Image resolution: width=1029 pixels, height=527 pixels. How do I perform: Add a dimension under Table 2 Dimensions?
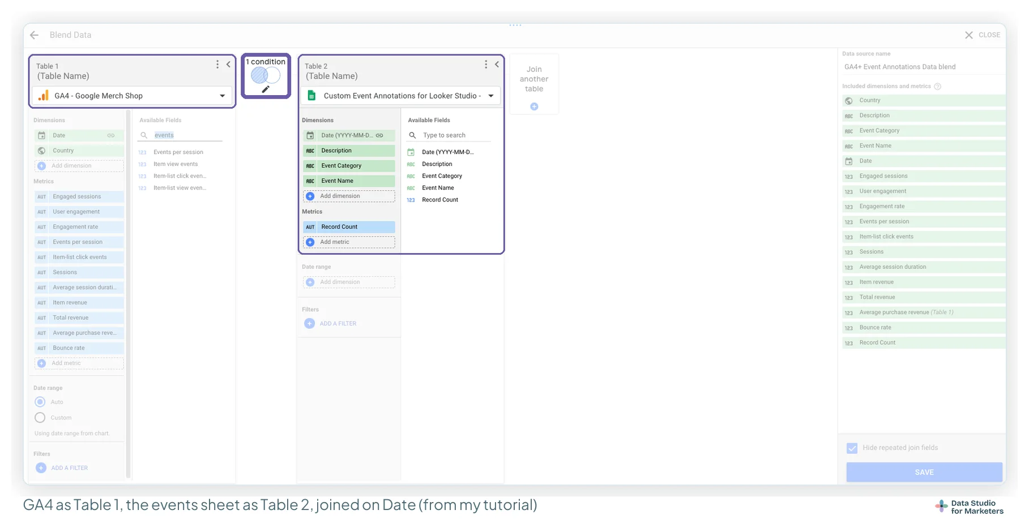click(x=349, y=196)
